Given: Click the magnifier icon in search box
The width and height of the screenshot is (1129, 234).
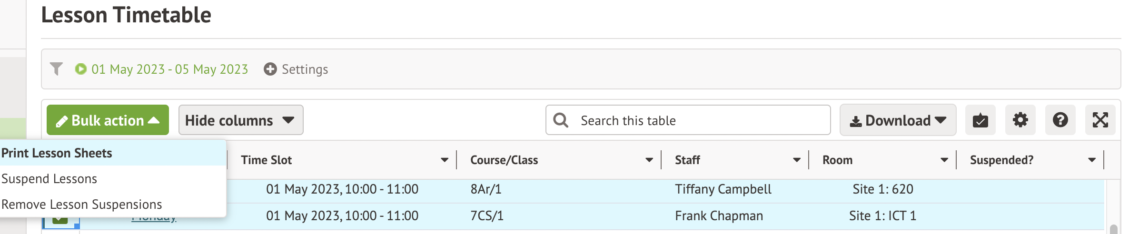Looking at the screenshot, I should (x=561, y=120).
